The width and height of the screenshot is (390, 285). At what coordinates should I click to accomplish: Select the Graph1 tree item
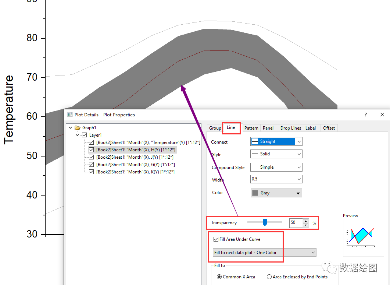pos(89,128)
